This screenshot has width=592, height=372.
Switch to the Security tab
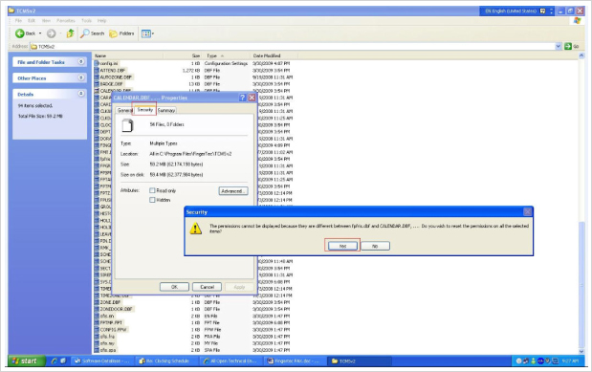145,110
